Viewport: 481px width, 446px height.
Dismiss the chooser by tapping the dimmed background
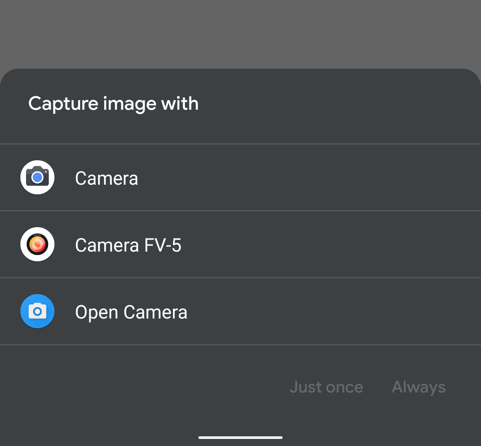240,34
